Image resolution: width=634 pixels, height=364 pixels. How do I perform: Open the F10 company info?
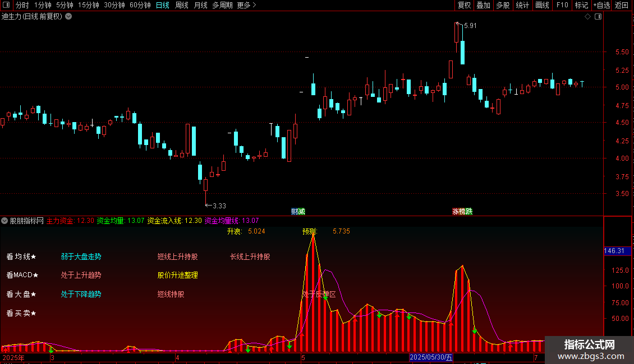coord(562,5)
